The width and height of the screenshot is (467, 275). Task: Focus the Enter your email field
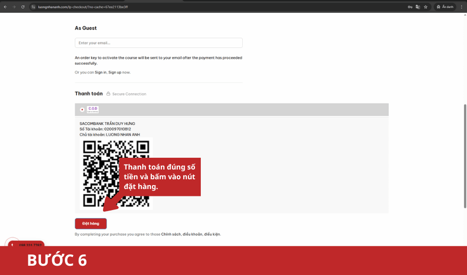tap(158, 43)
